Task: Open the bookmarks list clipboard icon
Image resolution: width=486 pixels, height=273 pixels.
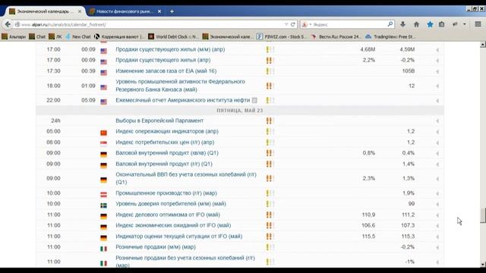Action: (x=442, y=24)
